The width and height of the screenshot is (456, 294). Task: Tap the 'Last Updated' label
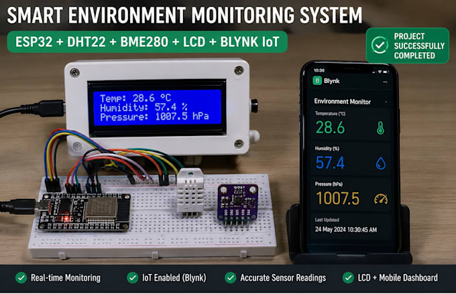pos(327,220)
